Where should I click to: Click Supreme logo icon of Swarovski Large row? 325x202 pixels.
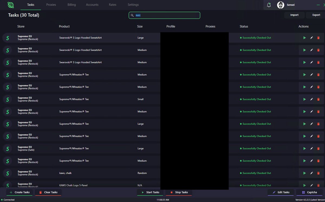(8, 38)
